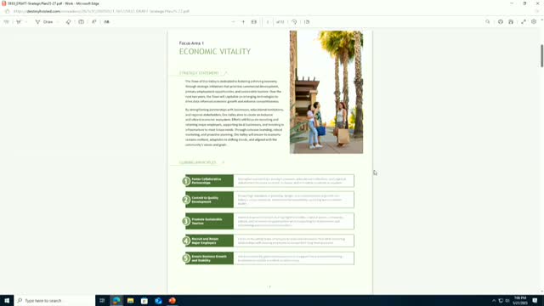Click the vertical scrollbar thumb
Viewport: 544px width, 306px height.
click(x=541, y=55)
